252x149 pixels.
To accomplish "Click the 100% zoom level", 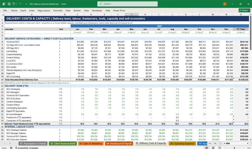I will [x=249, y=148].
